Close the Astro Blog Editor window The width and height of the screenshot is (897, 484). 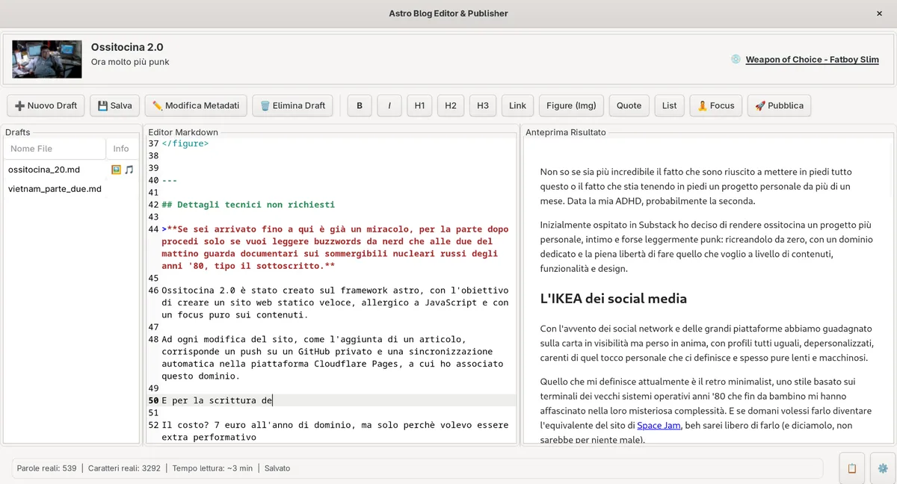[879, 13]
